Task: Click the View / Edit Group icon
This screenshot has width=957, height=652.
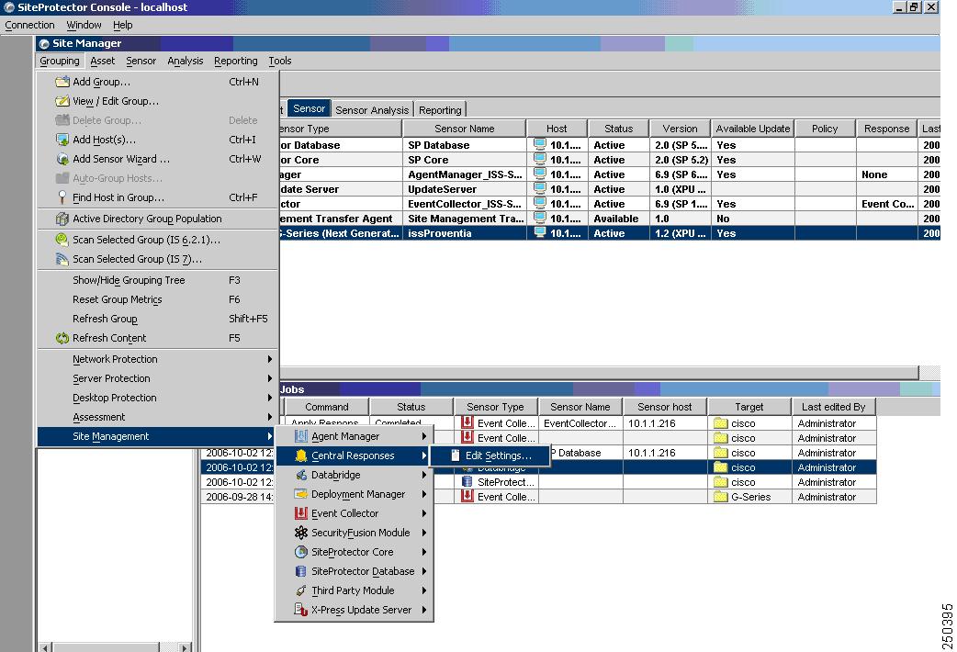Action: tap(62, 101)
